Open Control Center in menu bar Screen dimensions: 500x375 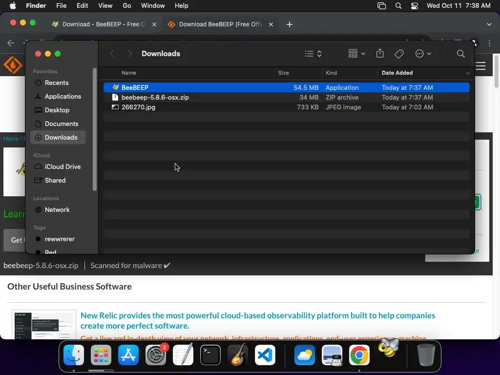point(414,6)
